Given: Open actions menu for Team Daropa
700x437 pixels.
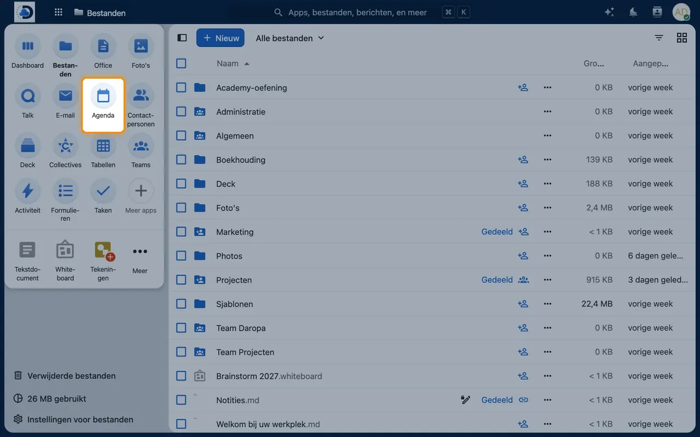Looking at the screenshot, I should tap(547, 328).
